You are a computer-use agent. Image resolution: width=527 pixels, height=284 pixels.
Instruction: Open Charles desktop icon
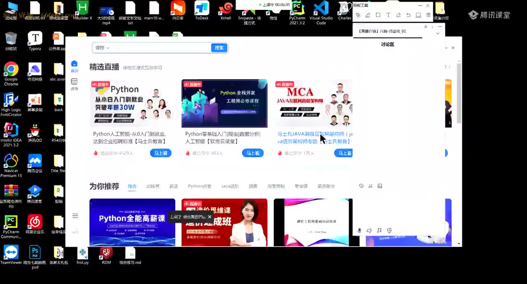[x=345, y=11]
